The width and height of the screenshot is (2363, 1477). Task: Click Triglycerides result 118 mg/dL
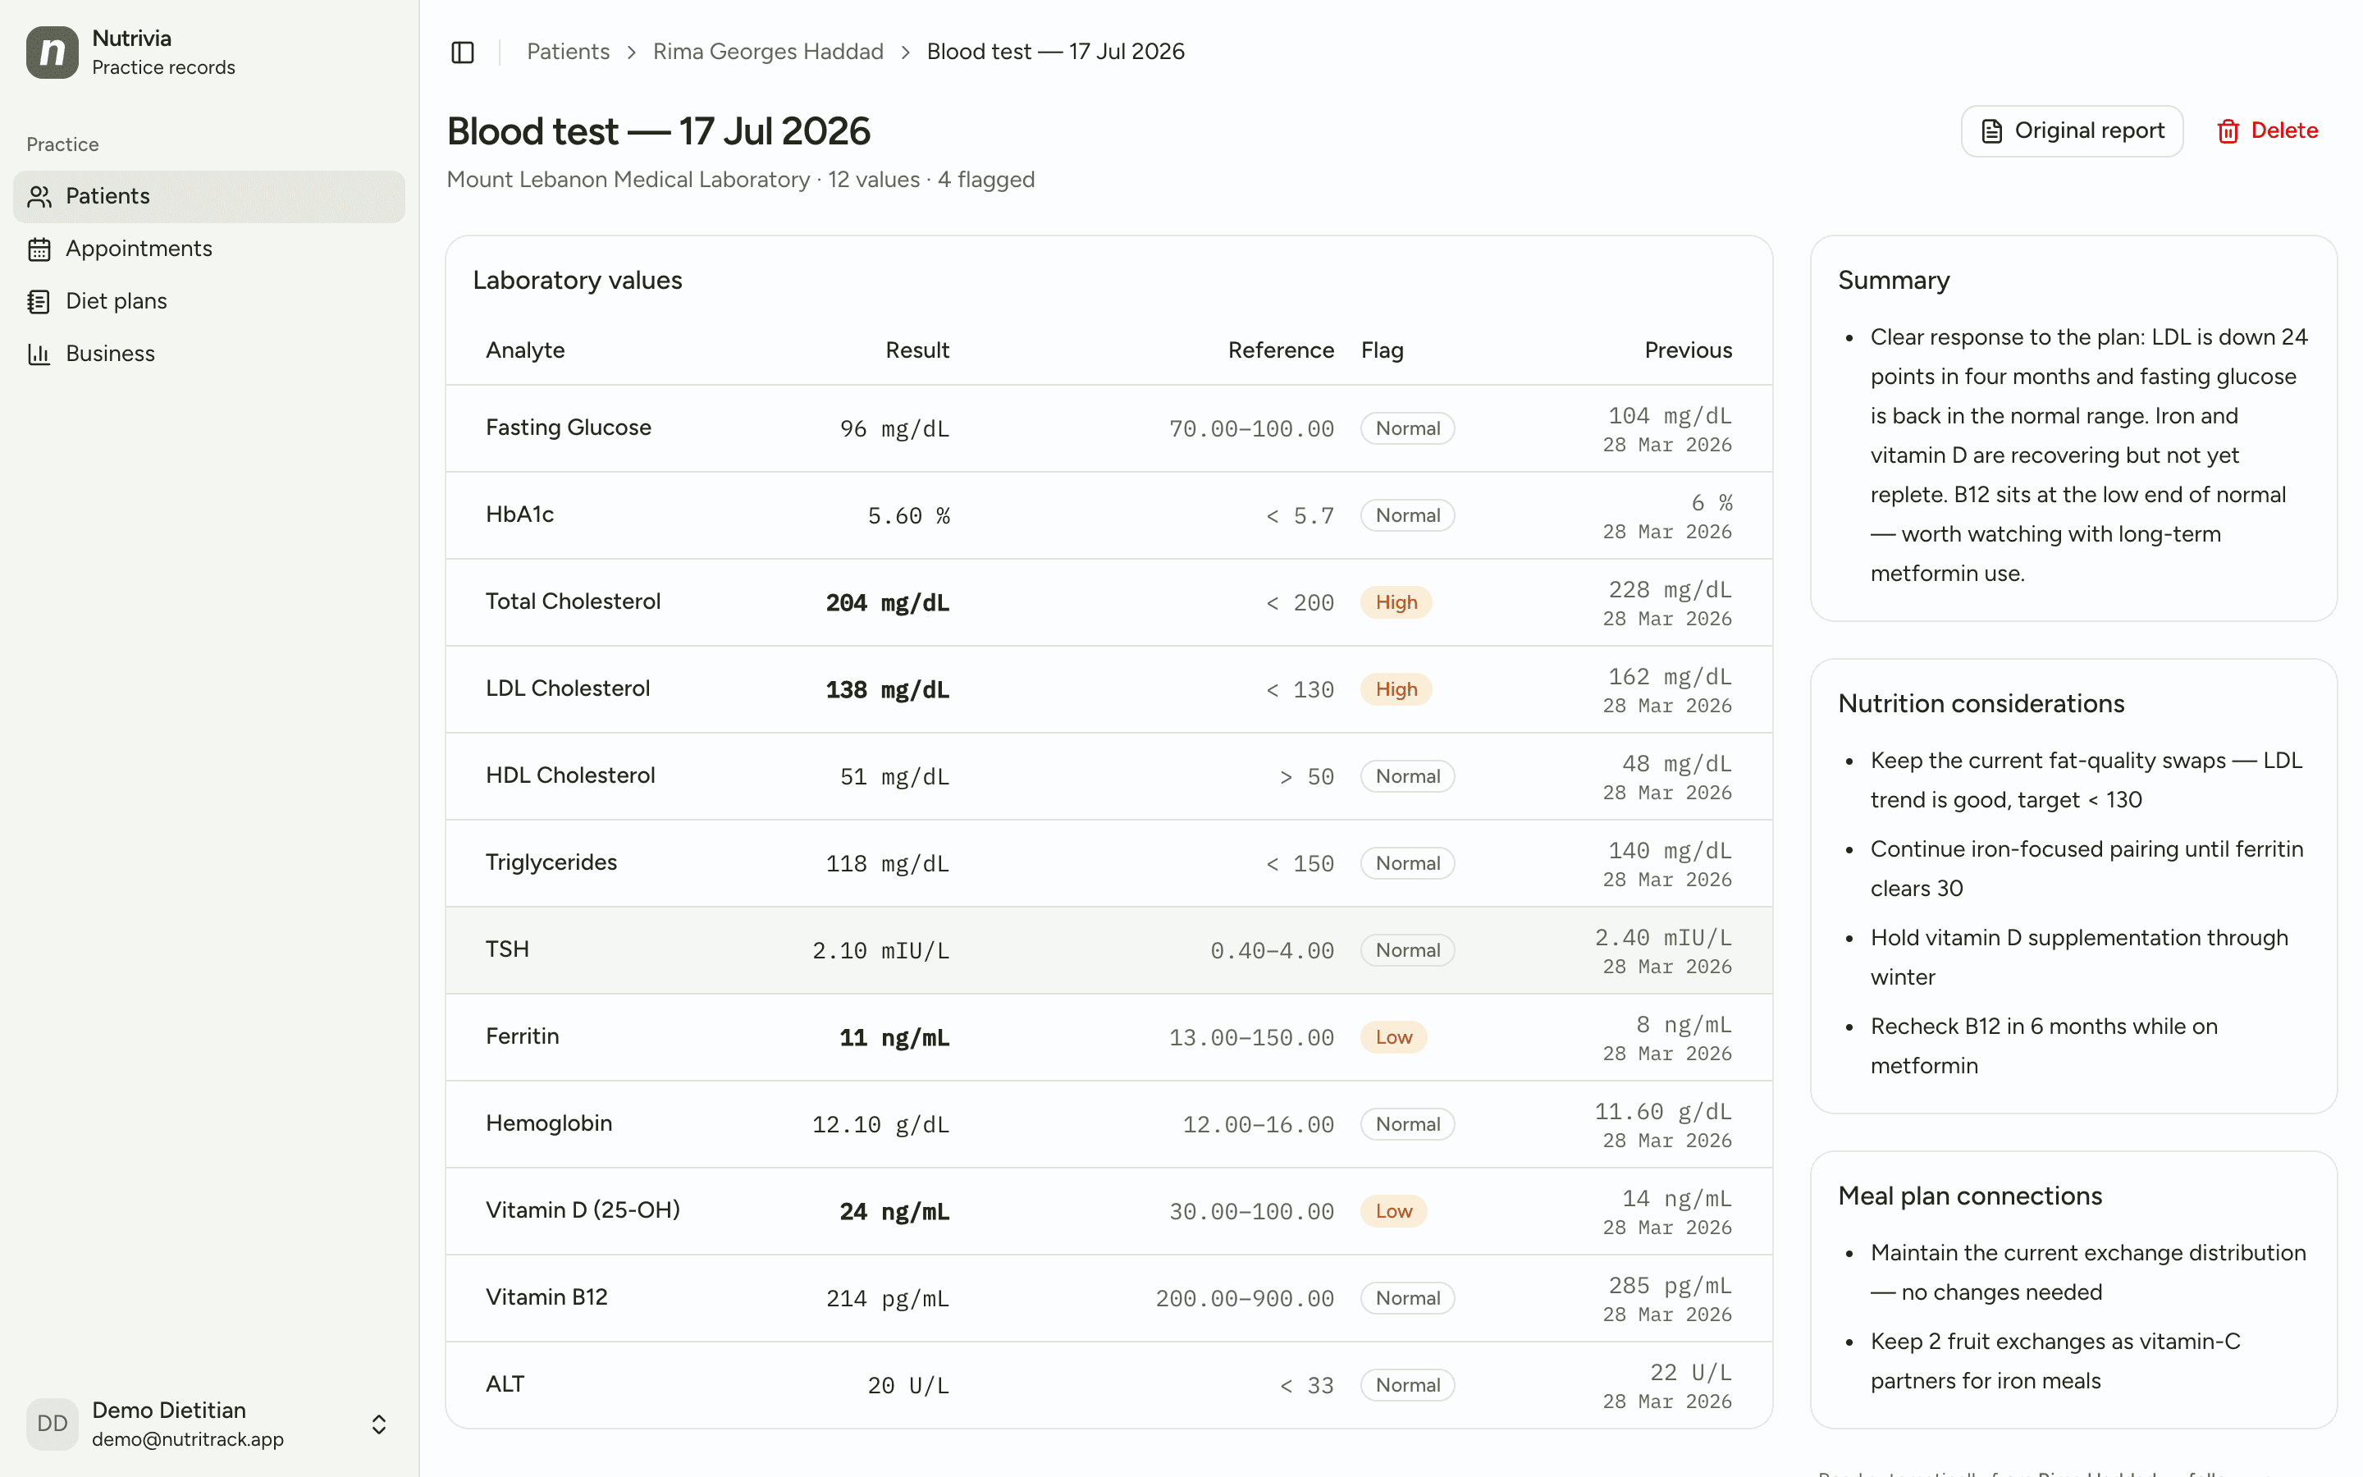pyautogui.click(x=887, y=863)
